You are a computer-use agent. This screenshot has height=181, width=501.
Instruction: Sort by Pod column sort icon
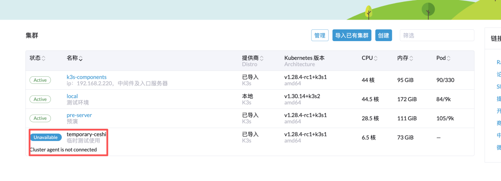point(449,58)
